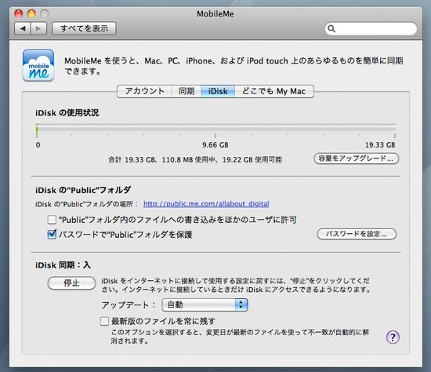Go forward with the right arrow button
Image resolution: width=431 pixels, height=372 pixels.
coord(38,28)
